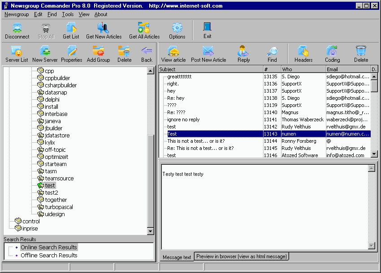
Task: Select the inprise tree node
Action: [x=30, y=228]
